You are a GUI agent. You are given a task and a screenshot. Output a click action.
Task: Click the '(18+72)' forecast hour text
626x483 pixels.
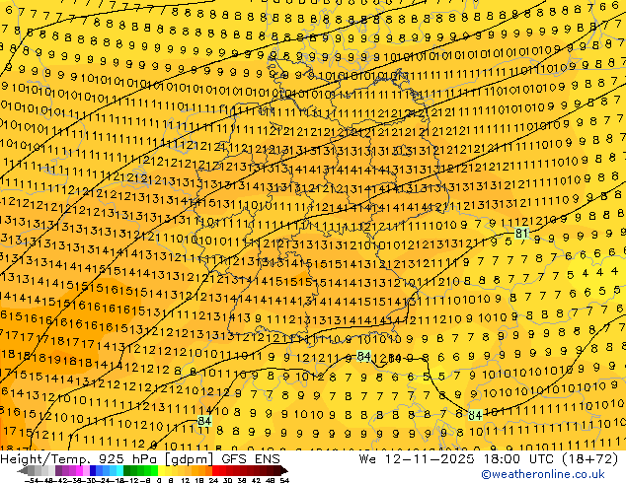click(x=590, y=459)
